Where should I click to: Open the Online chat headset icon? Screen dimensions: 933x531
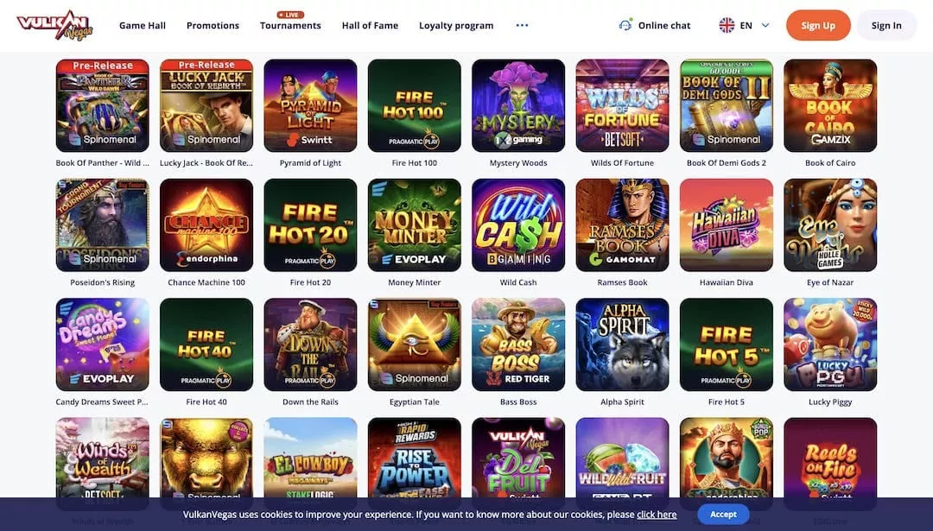click(625, 25)
